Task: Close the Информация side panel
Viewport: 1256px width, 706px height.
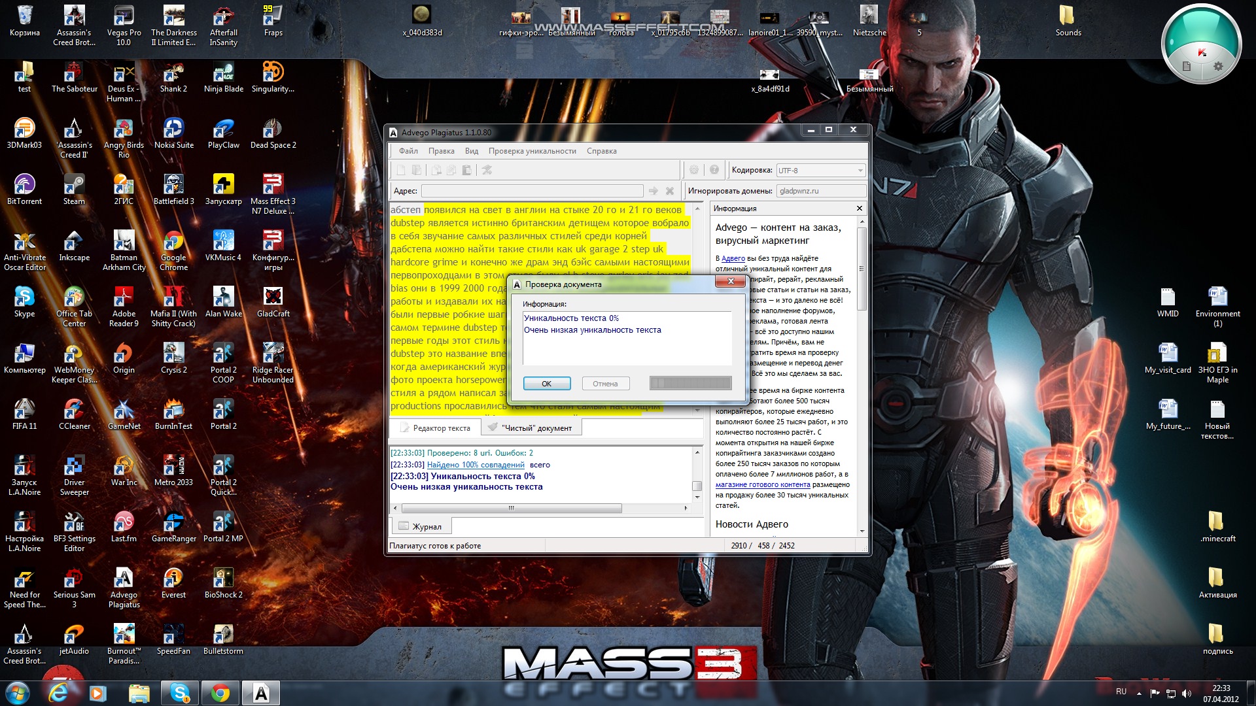Action: pos(860,208)
